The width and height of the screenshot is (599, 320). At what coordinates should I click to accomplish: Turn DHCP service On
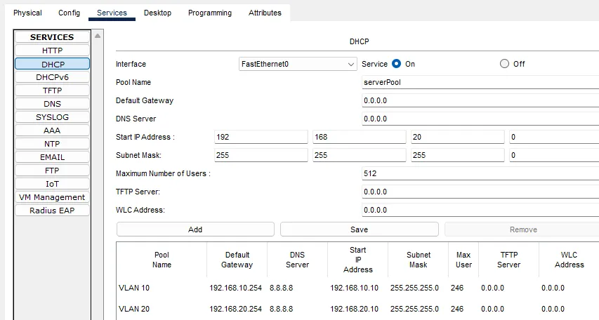coord(397,64)
